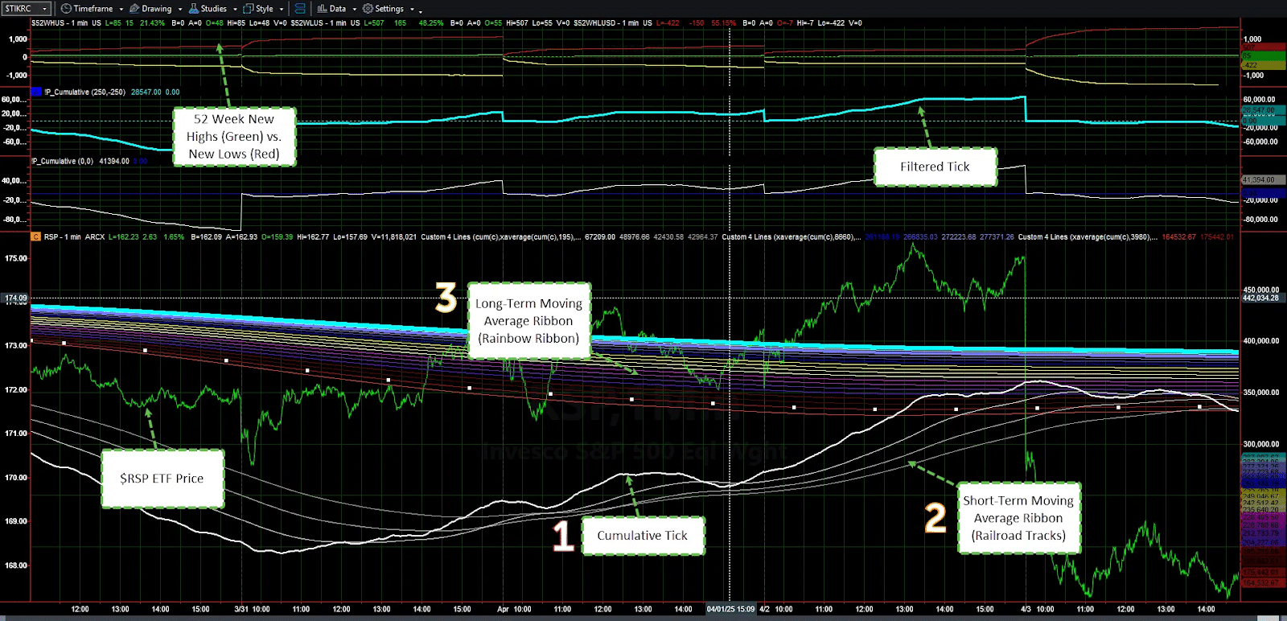Viewport: 1287px width, 621px height.
Task: Click the Drawing pencil icon
Action: click(134, 9)
